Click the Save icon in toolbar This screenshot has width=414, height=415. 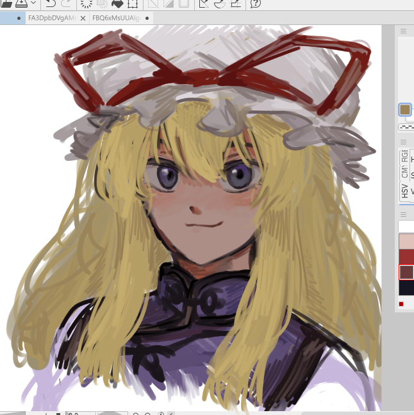(21, 3)
